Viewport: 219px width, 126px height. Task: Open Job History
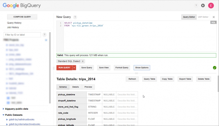pyautogui.click(x=13, y=27)
